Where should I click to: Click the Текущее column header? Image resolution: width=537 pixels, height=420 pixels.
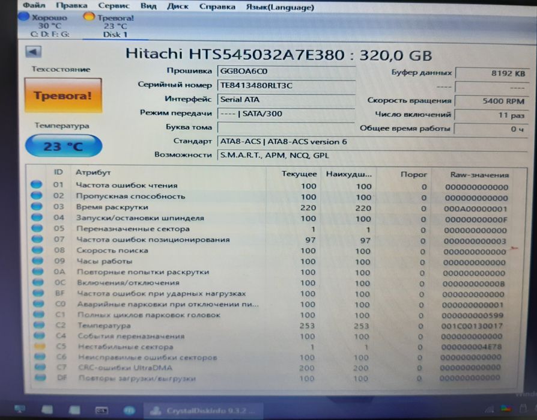[299, 174]
